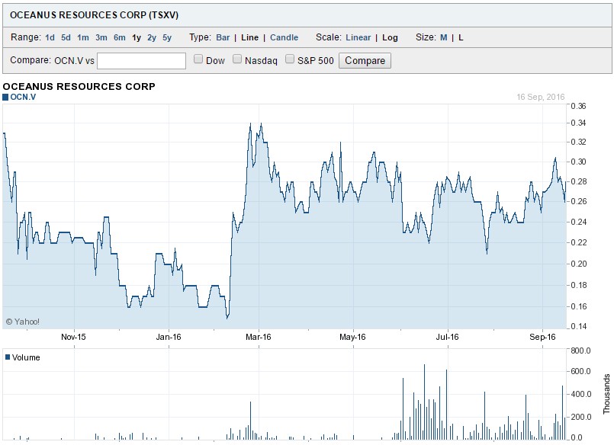Click the Mar-16 label on the time axis

259,337
